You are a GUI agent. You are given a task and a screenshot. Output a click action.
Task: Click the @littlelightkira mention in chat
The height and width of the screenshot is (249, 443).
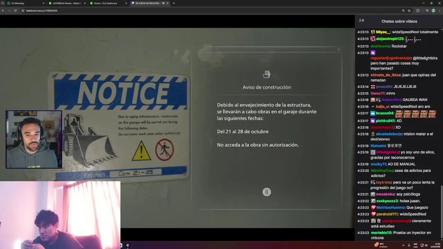pyautogui.click(x=425, y=58)
